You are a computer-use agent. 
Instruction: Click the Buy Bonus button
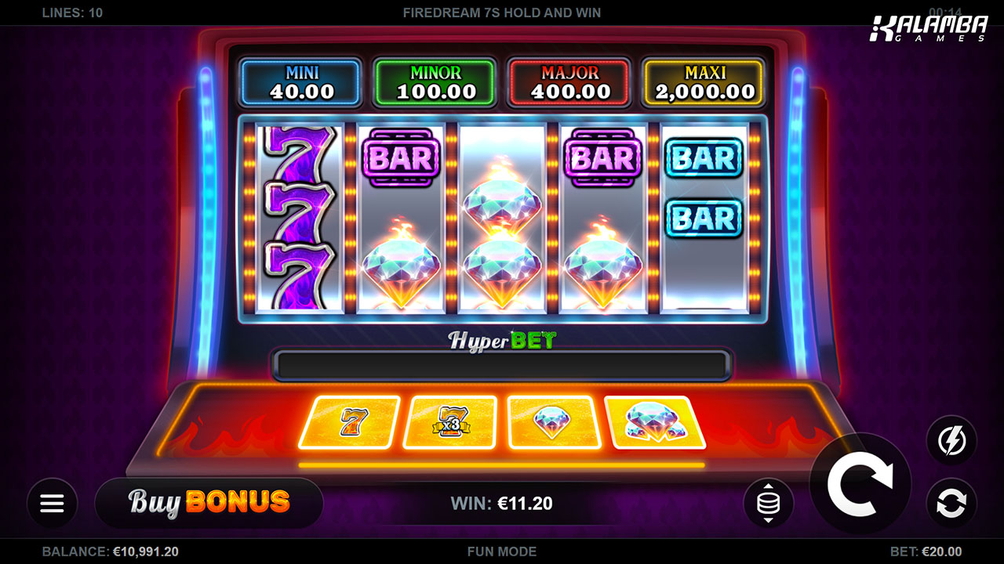pos(209,502)
